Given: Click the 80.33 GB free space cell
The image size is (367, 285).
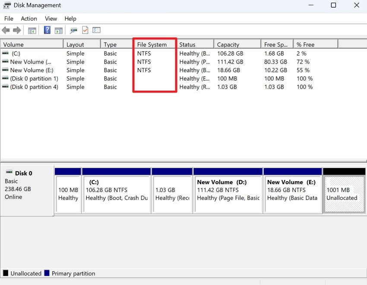Looking at the screenshot, I should click(x=275, y=62).
